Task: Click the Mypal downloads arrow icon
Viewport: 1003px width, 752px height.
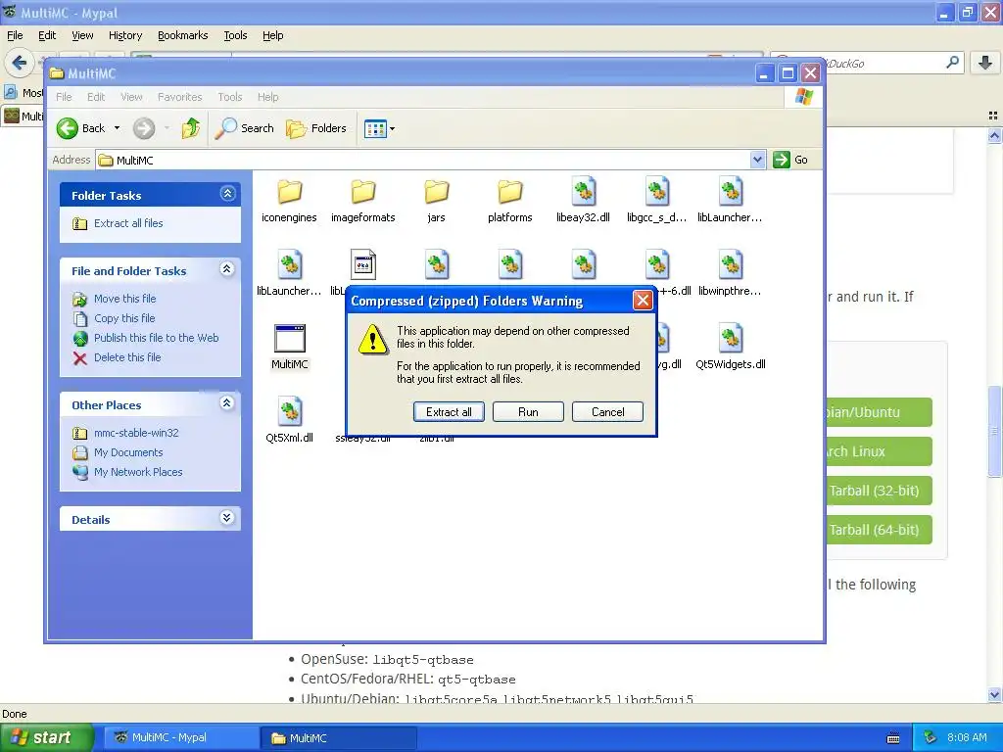Action: [985, 63]
